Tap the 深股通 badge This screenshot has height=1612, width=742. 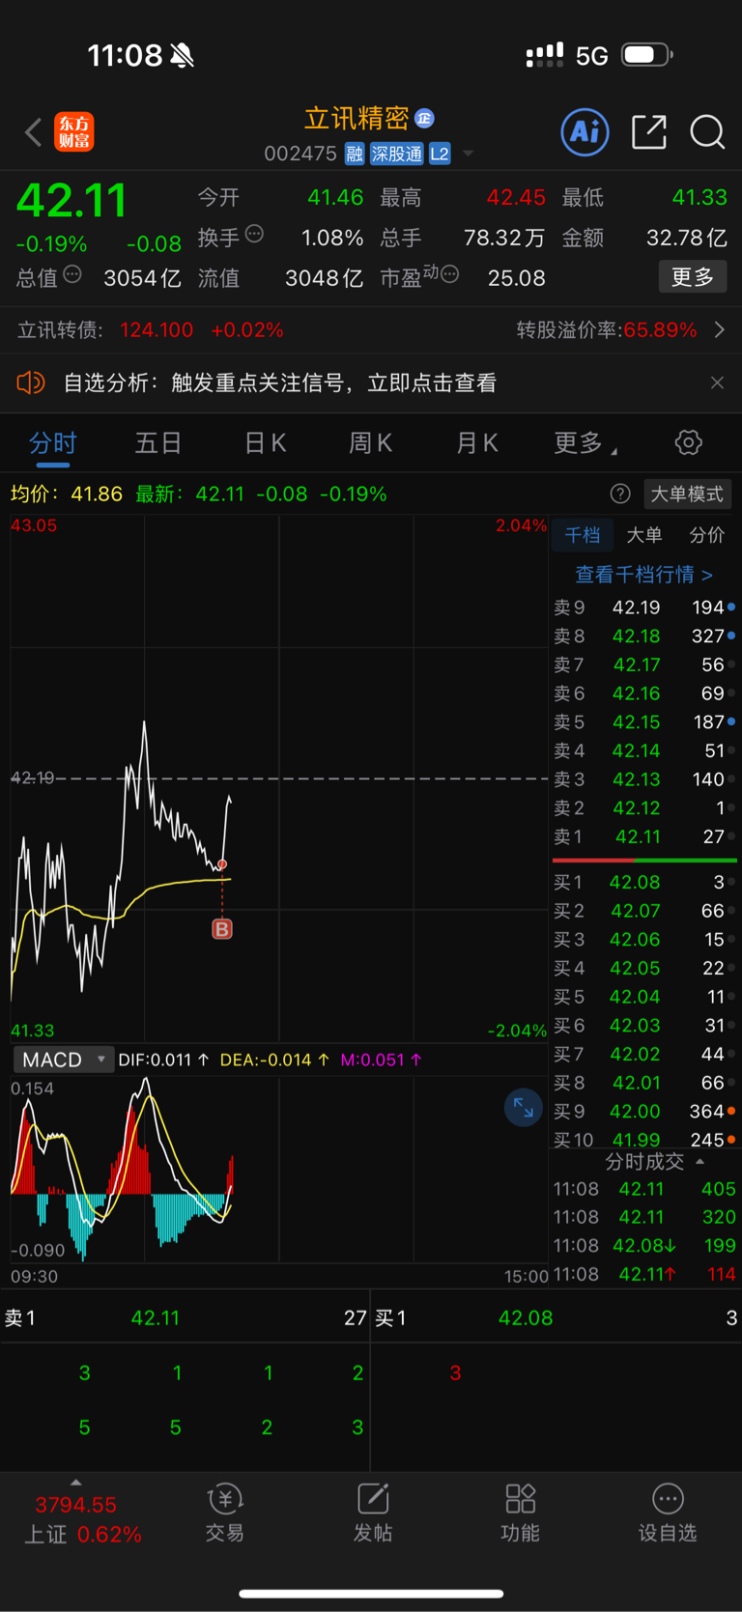[x=397, y=154]
